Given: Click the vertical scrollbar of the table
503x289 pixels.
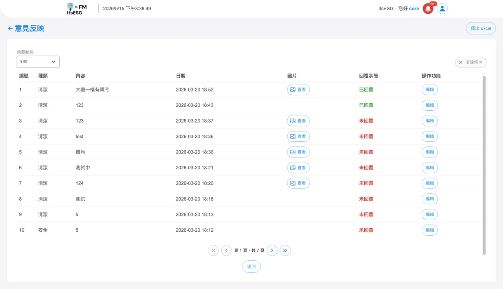Looking at the screenshot, I should (x=484, y=165).
